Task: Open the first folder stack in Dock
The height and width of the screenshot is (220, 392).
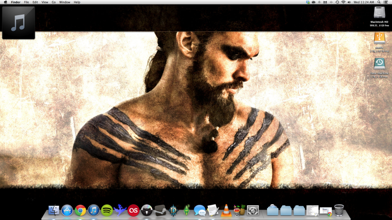Action: [272, 210]
